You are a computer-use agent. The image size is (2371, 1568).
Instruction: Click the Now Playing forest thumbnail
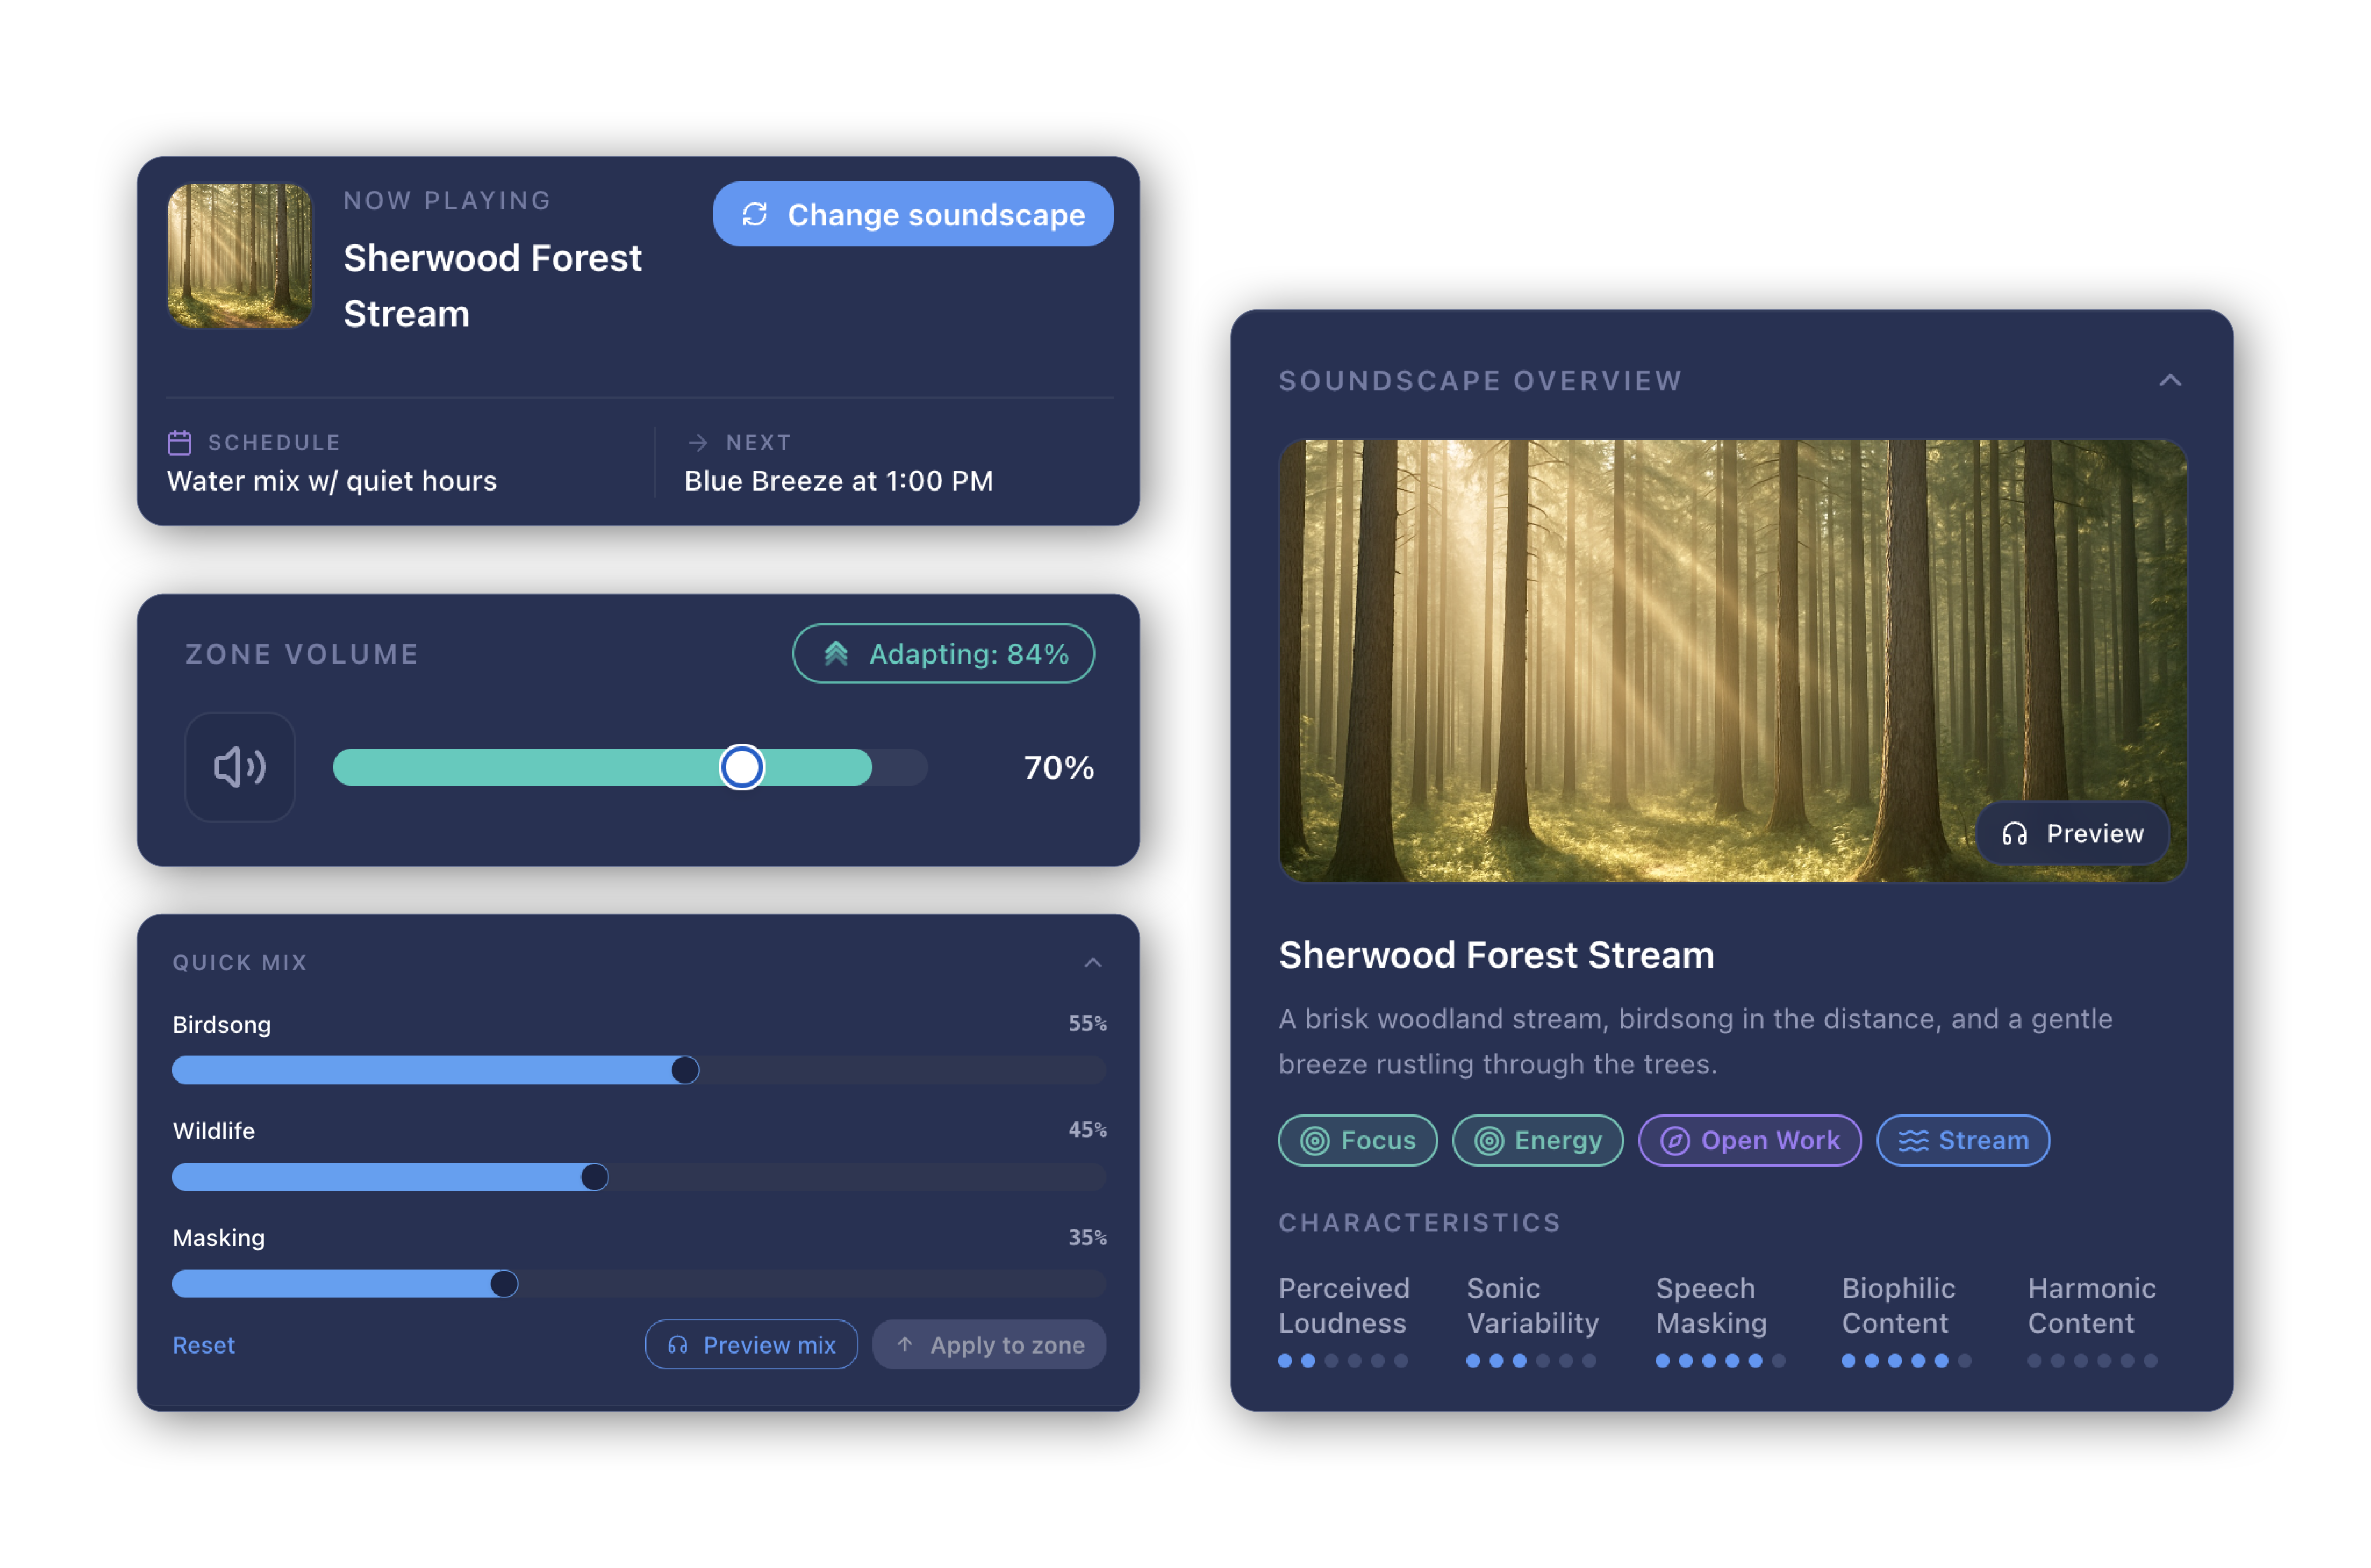[x=240, y=255]
